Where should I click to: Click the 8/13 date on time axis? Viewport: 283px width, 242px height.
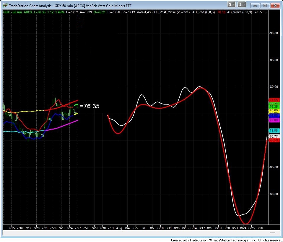coord(185,228)
